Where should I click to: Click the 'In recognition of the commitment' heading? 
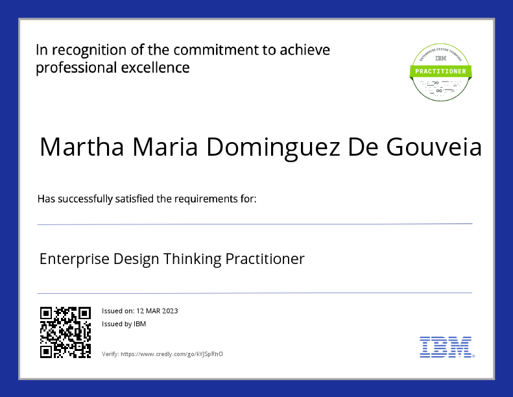pyautogui.click(x=183, y=59)
